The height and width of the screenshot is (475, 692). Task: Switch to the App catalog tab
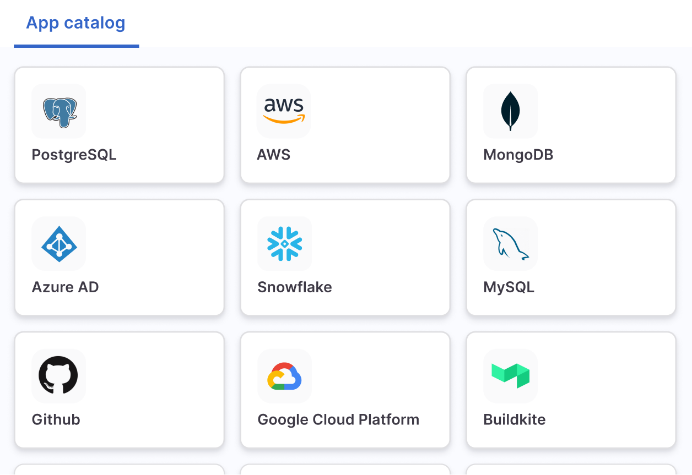76,23
